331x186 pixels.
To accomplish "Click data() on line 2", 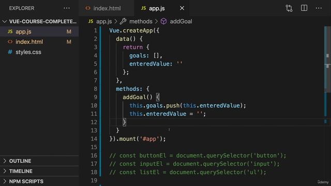I will pos(126,39).
